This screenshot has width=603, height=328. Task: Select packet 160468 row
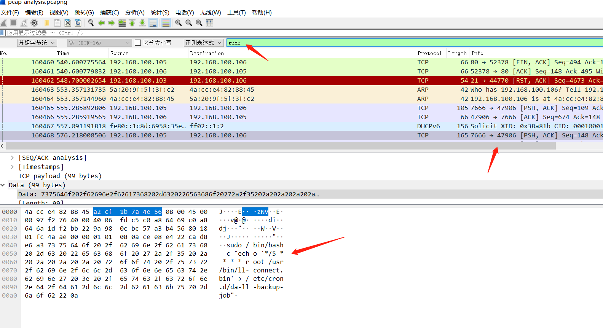(301, 135)
